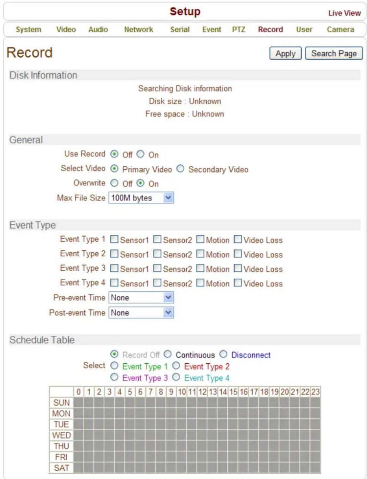Check Sensor1 for Event Type 1
This screenshot has height=479, width=367.
pyautogui.click(x=114, y=239)
